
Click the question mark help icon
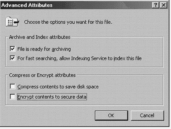(155, 5)
